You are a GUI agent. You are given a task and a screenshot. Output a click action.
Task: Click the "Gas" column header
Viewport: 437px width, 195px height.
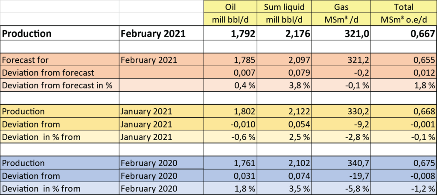[341, 7]
